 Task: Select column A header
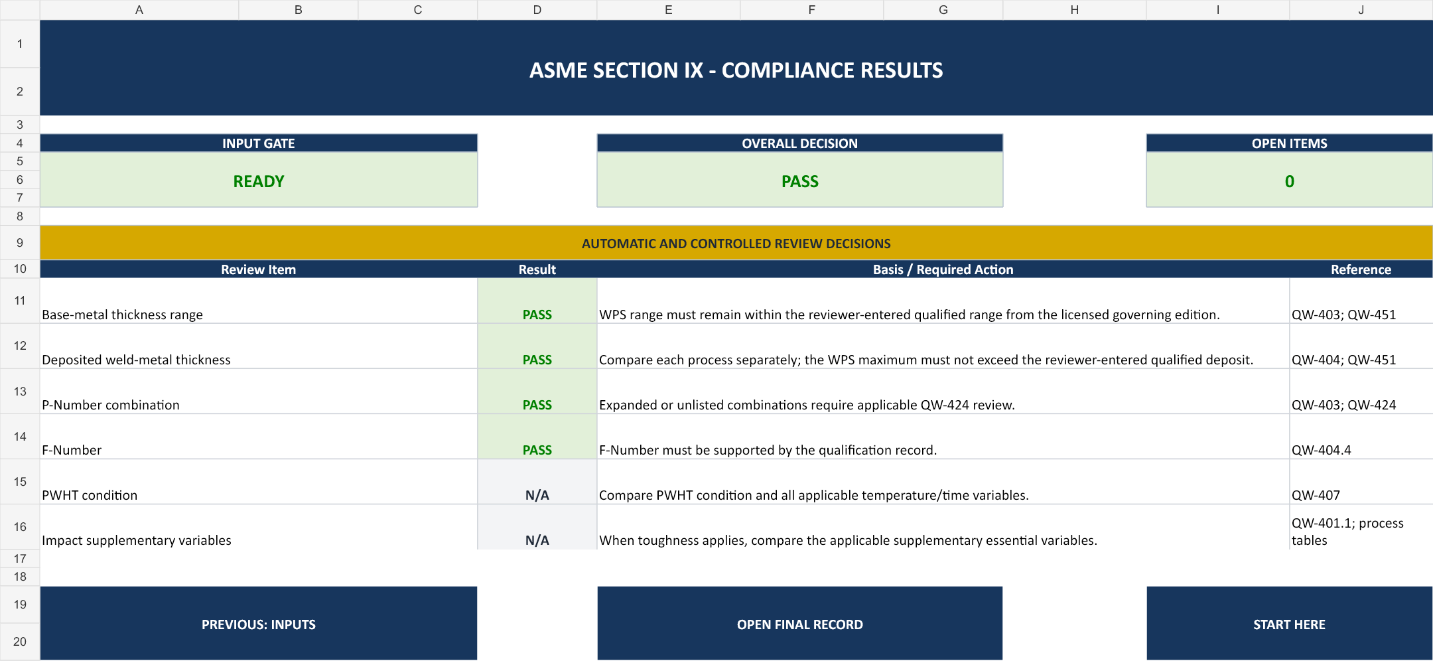coord(139,10)
